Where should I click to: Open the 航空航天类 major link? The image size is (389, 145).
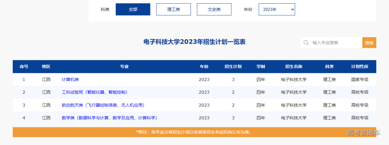(x=103, y=105)
